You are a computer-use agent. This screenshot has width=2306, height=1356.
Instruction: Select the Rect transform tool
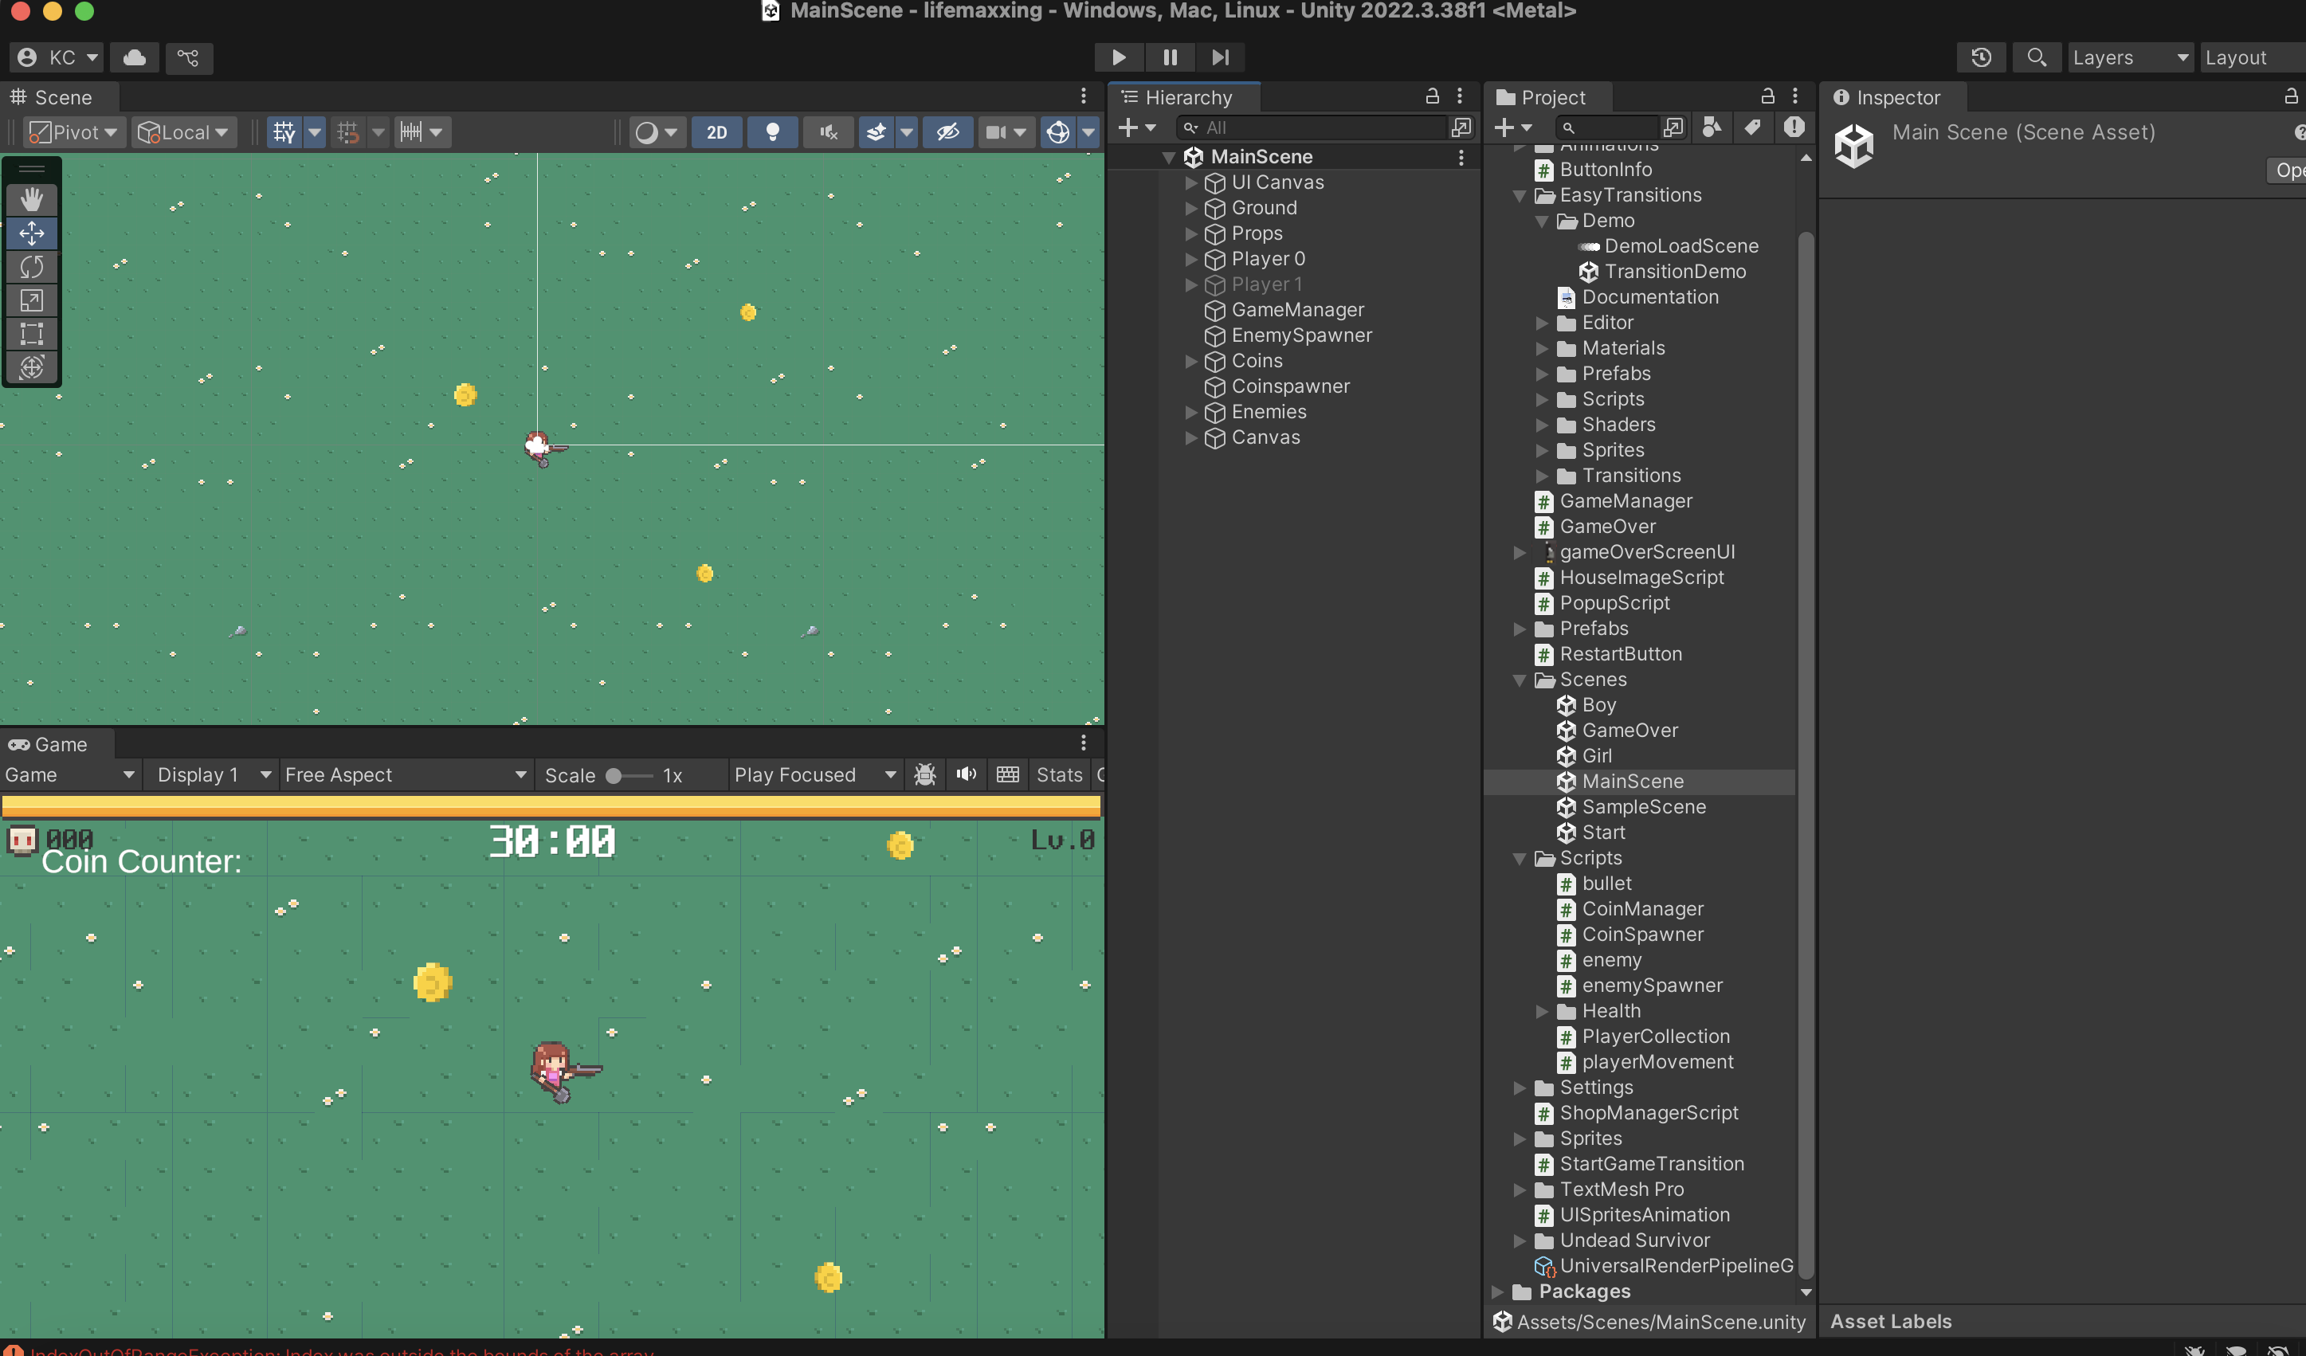coord(32,333)
